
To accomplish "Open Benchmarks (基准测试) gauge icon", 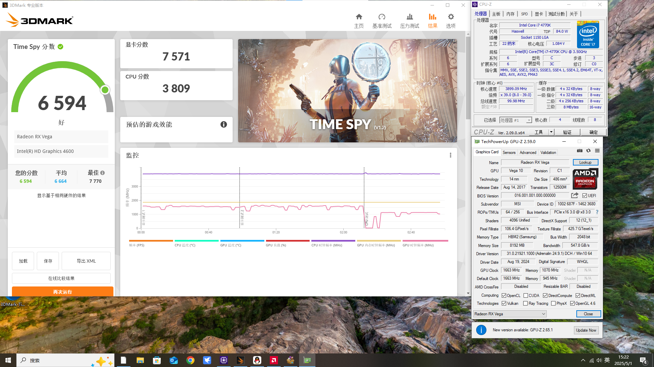I will click(x=382, y=17).
